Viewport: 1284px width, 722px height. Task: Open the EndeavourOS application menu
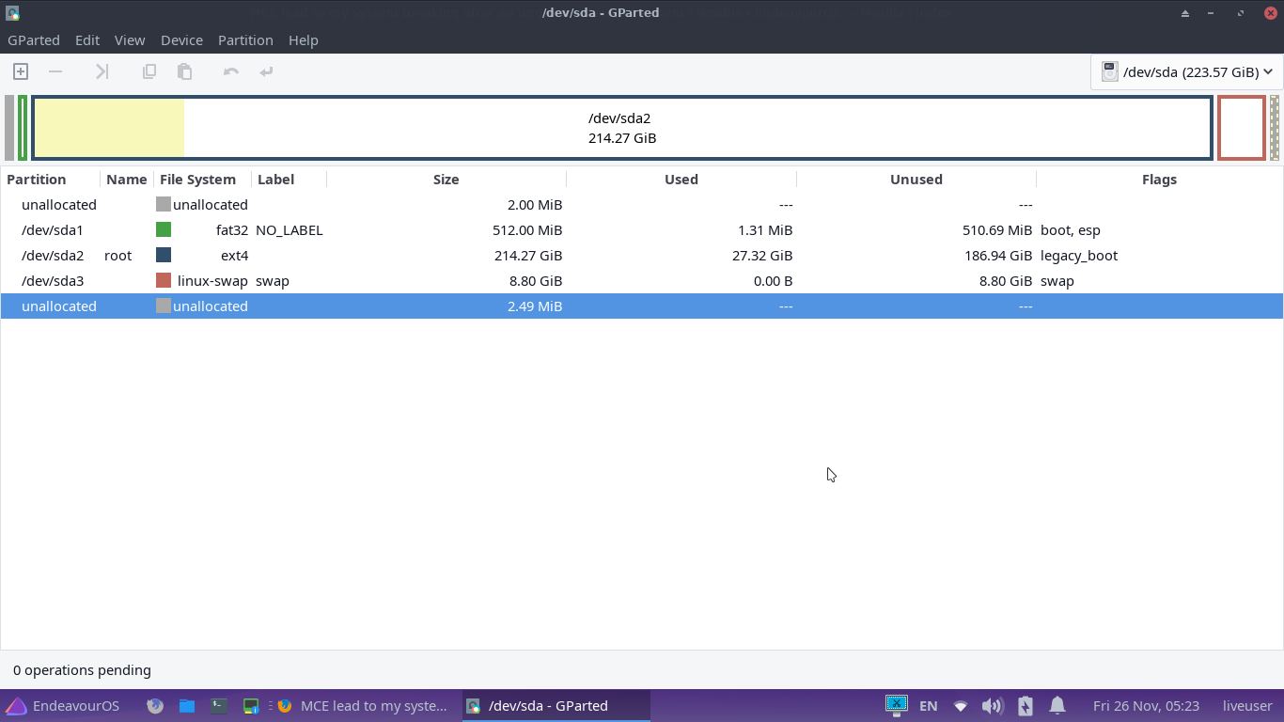pyautogui.click(x=63, y=706)
